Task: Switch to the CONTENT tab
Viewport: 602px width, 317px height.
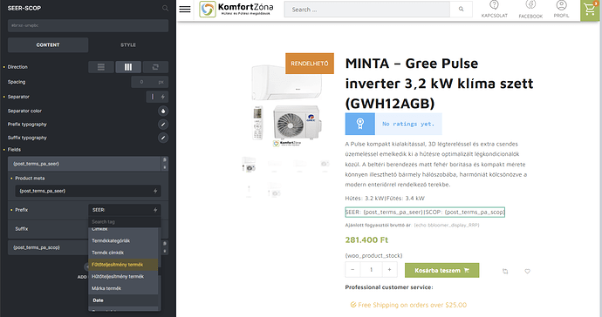Action: click(x=48, y=44)
